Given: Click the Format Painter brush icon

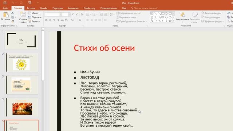Looking at the screenshot, I should click(x=13, y=21).
